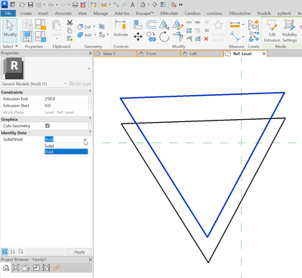Close the Properties palette
Viewport: 302px width, 278px height.
91,53
